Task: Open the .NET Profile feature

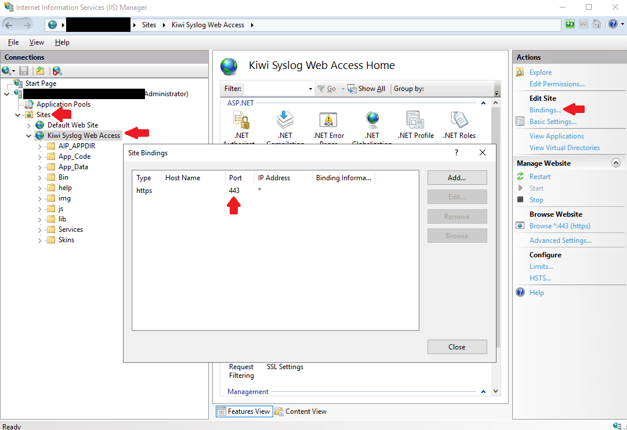Action: tap(415, 122)
